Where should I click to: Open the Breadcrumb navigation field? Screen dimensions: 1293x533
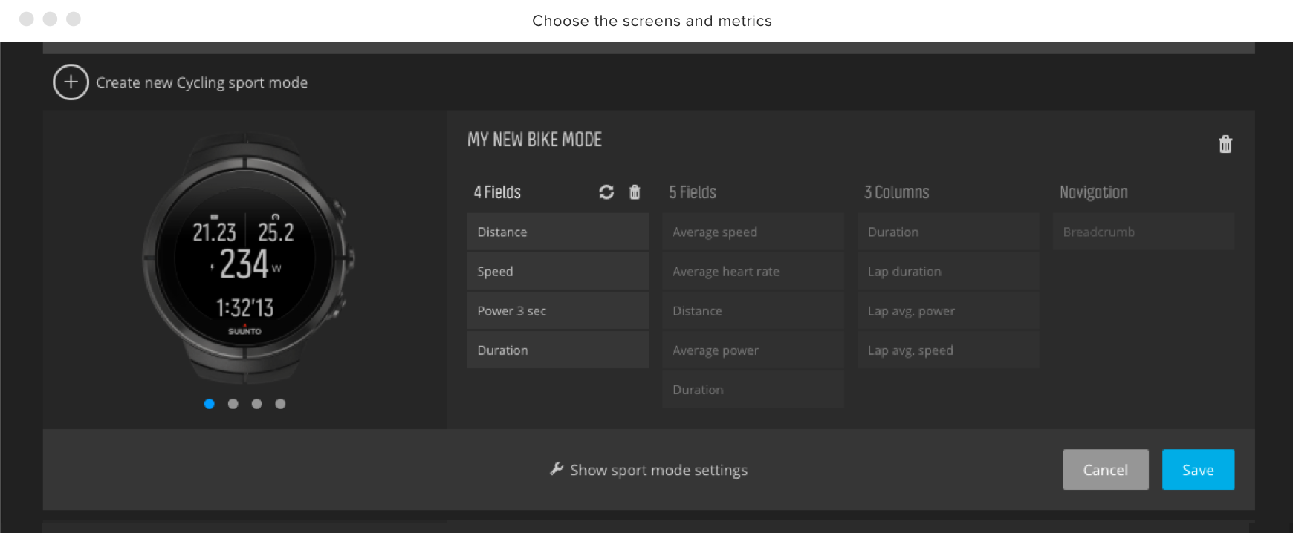pyautogui.click(x=1144, y=232)
